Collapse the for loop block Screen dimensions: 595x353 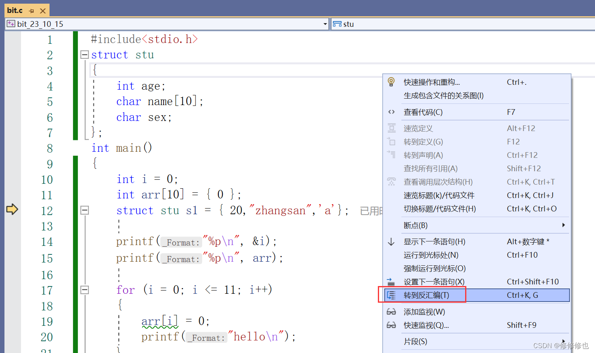point(84,290)
